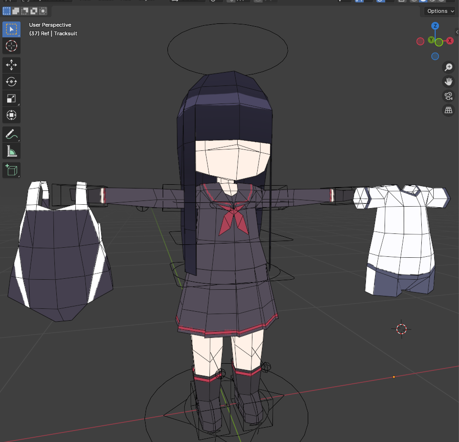Click the Zoom view magnifier button
This screenshot has height=442, width=459.
449,67
